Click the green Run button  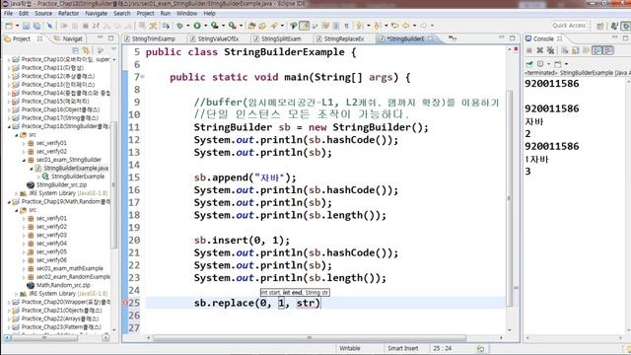pos(197,26)
